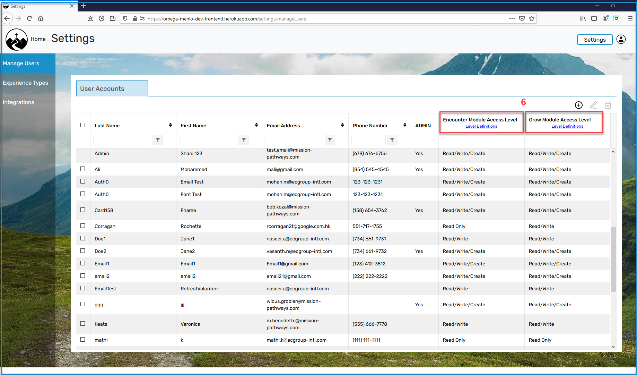Image resolution: width=637 pixels, height=375 pixels.
Task: Go back with the browser back arrow
Action: click(7, 19)
